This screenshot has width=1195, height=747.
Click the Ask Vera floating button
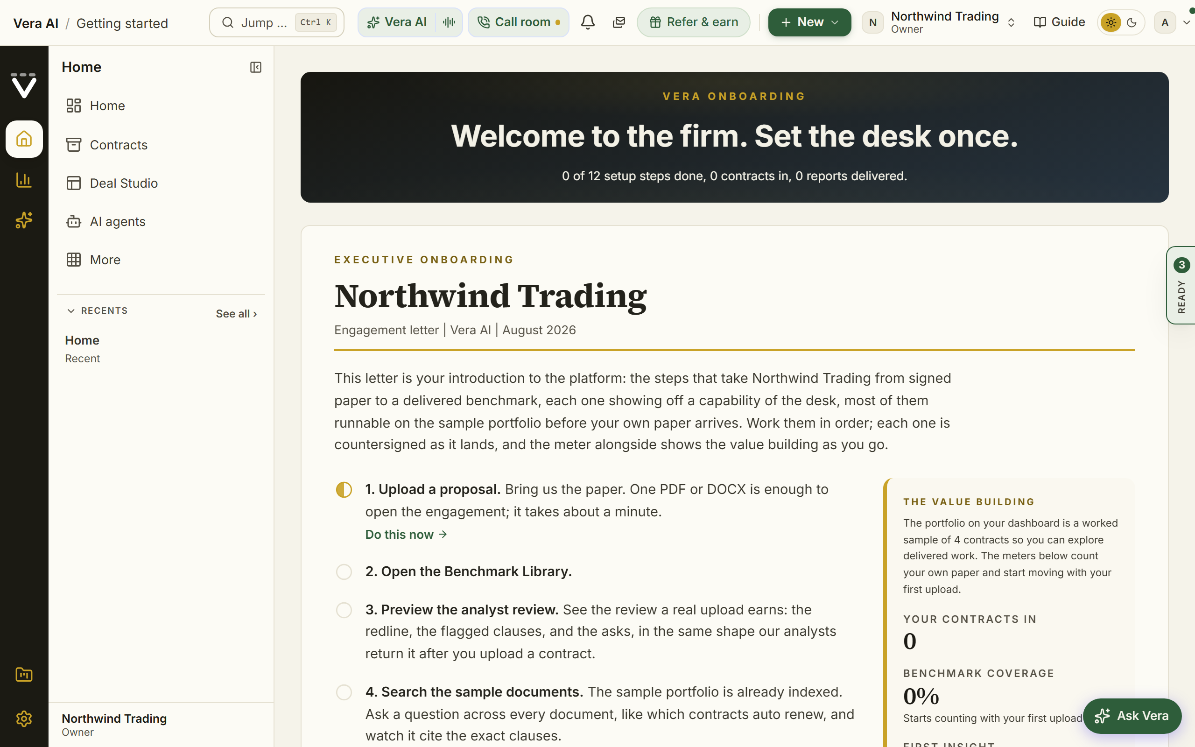(1132, 716)
